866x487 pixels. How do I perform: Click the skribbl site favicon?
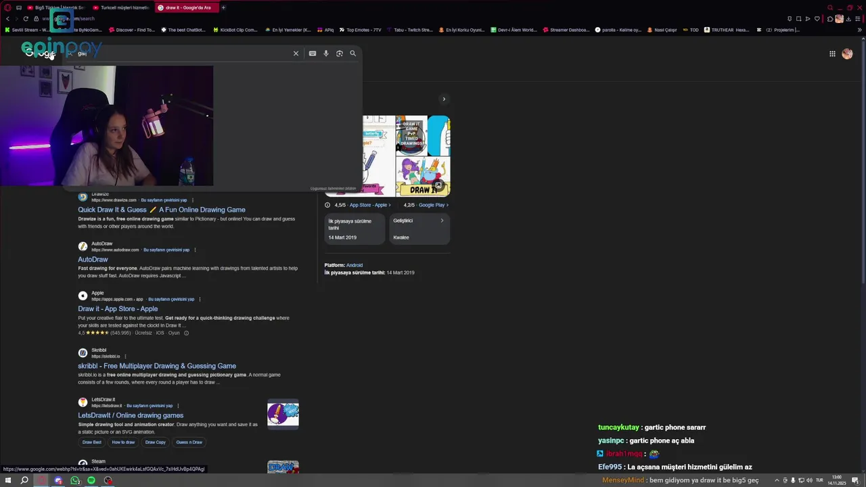click(83, 353)
